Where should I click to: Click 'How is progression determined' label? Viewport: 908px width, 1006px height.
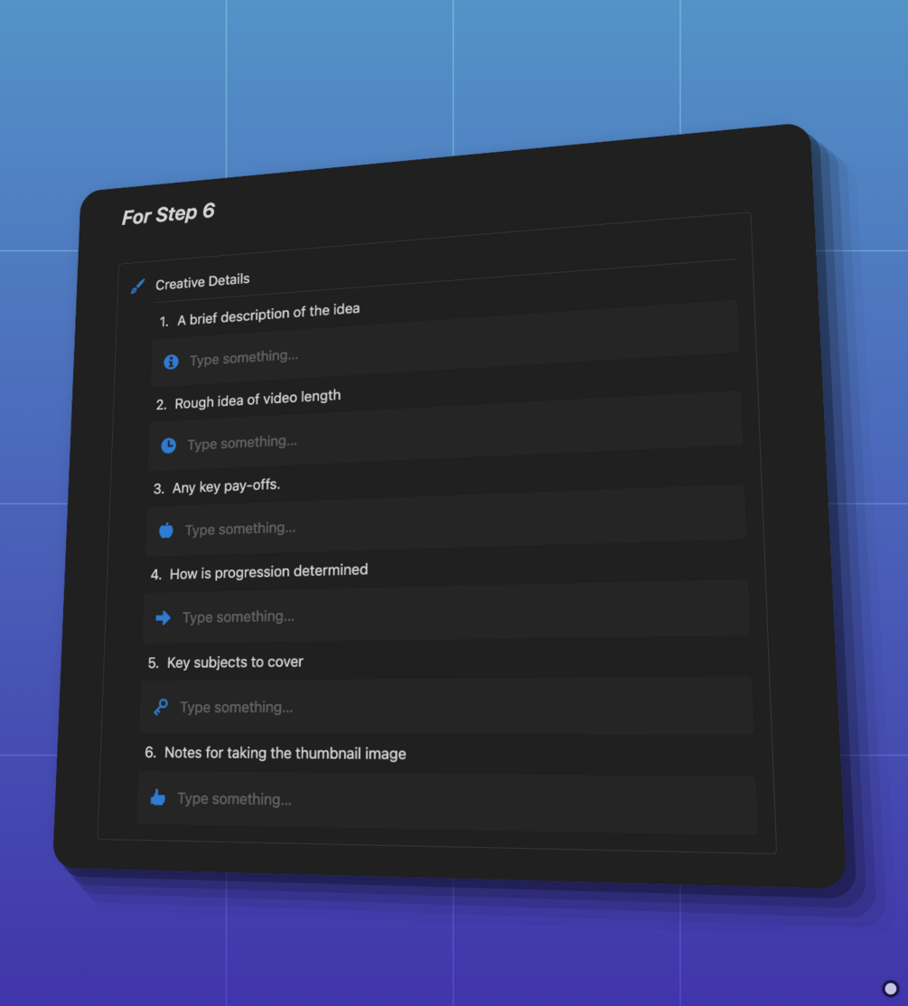tap(268, 571)
